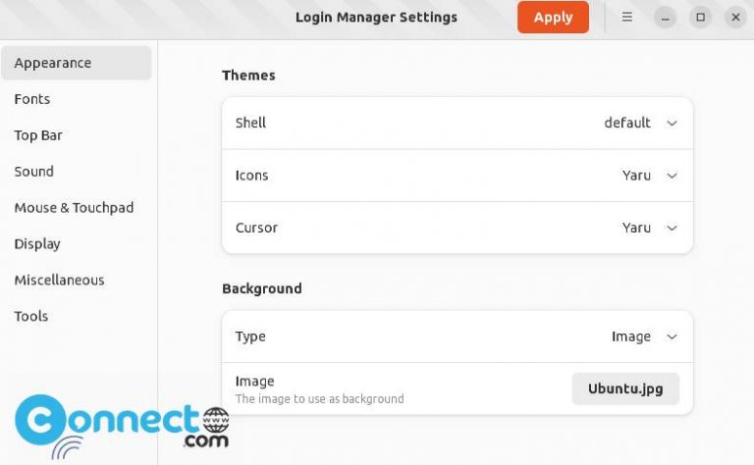Screen dimensions: 754x465
Task: Close the Login Manager Settings window
Action: [735, 17]
